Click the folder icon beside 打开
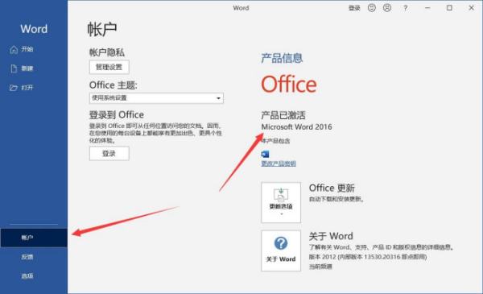 click(14, 88)
